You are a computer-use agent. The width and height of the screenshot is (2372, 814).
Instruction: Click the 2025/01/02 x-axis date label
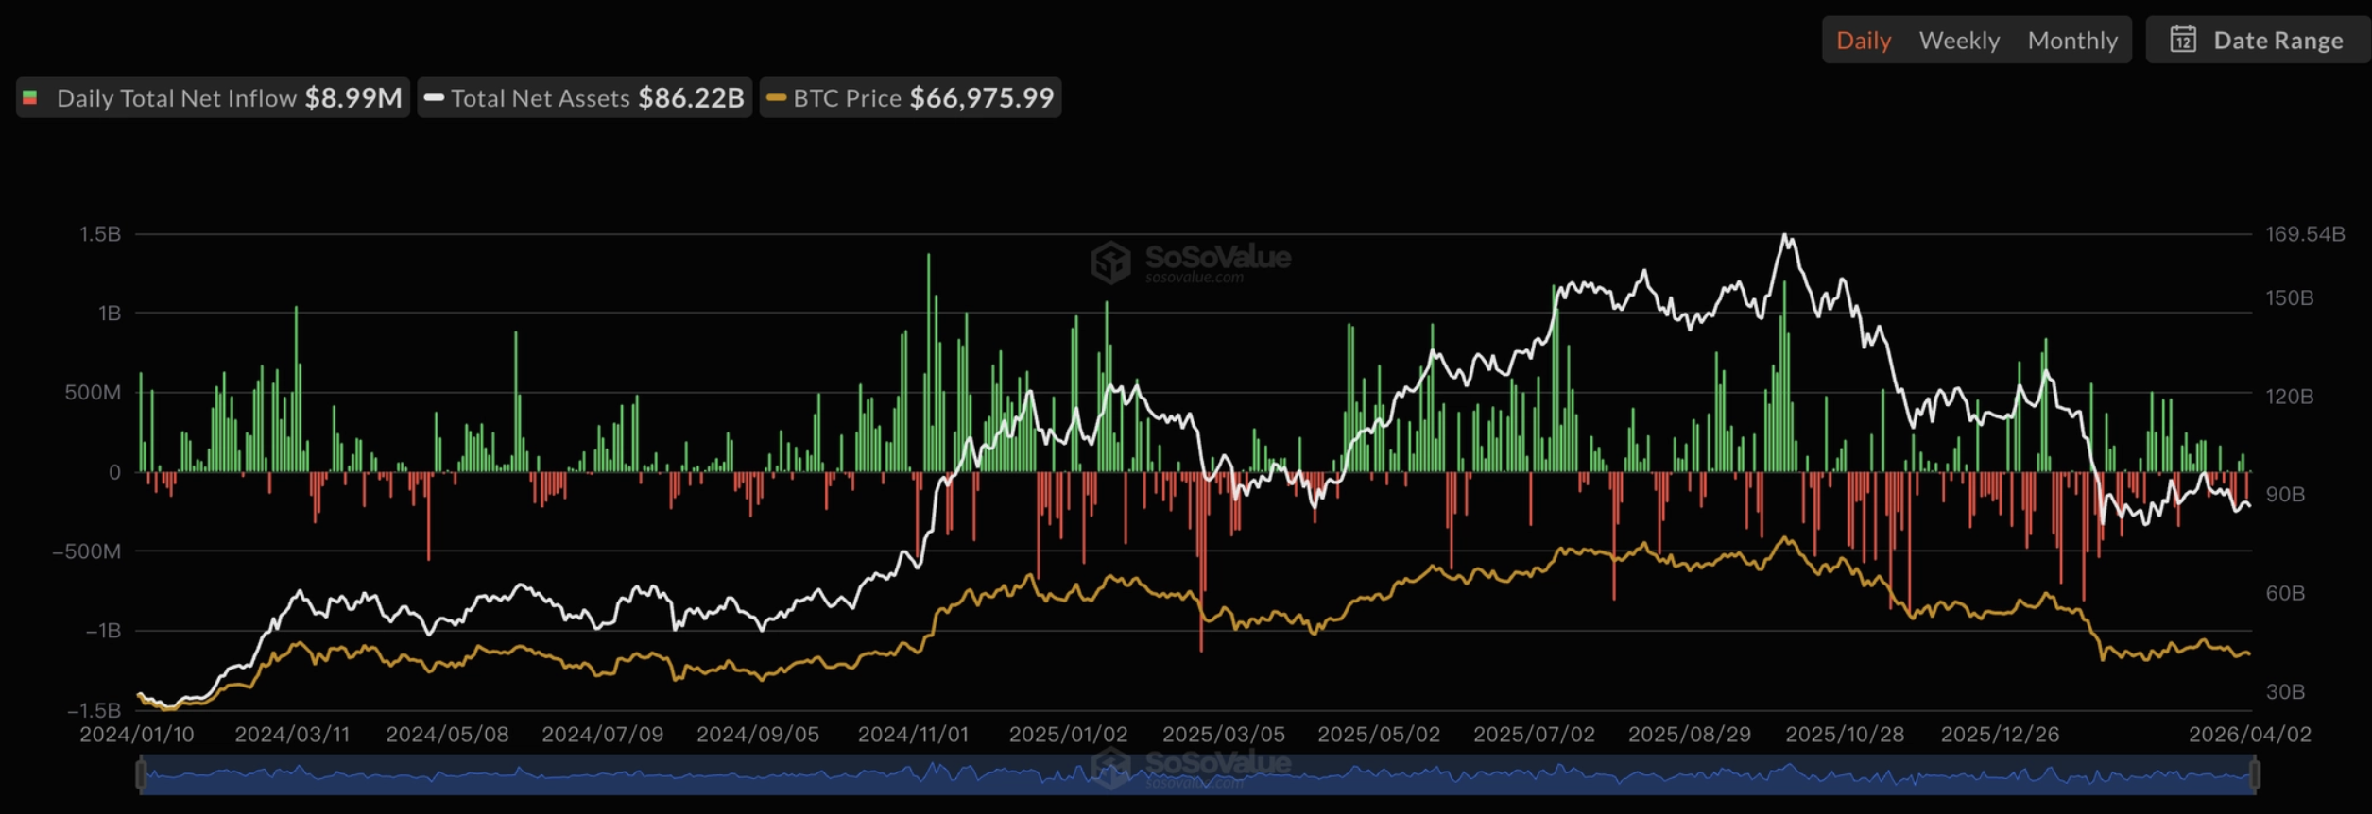1068,735
